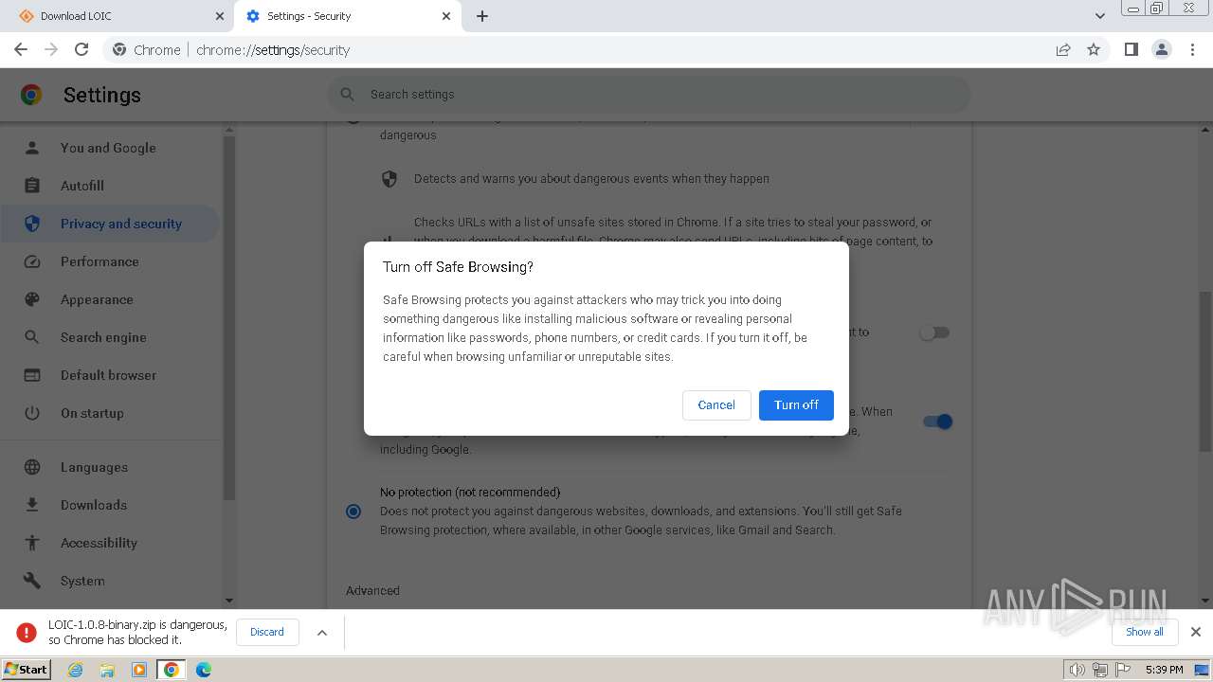Click the red danger warning icon
Image resolution: width=1213 pixels, height=682 pixels.
[27, 632]
